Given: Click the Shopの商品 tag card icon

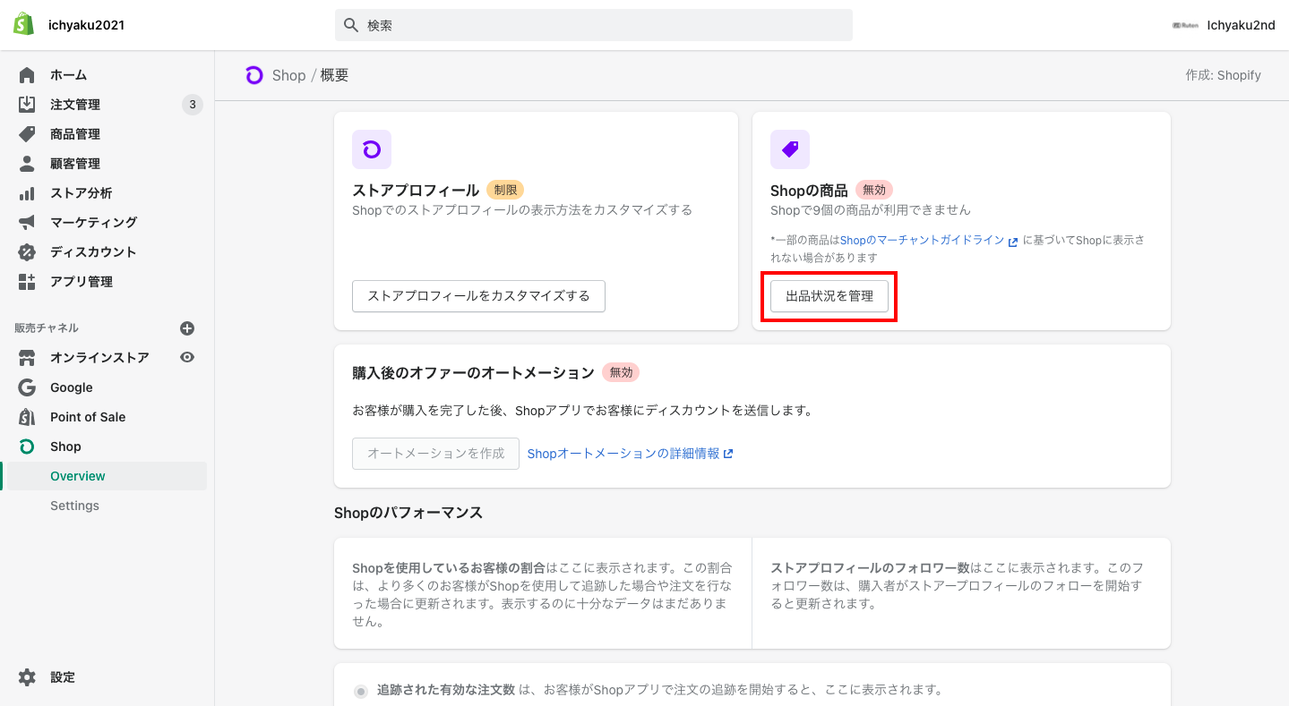Looking at the screenshot, I should click(x=790, y=149).
